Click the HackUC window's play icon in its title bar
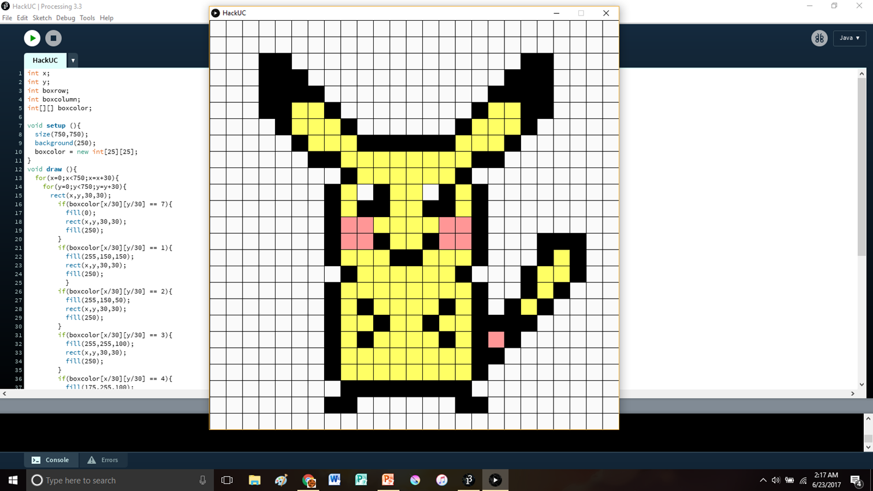This screenshot has width=873, height=491. (216, 13)
